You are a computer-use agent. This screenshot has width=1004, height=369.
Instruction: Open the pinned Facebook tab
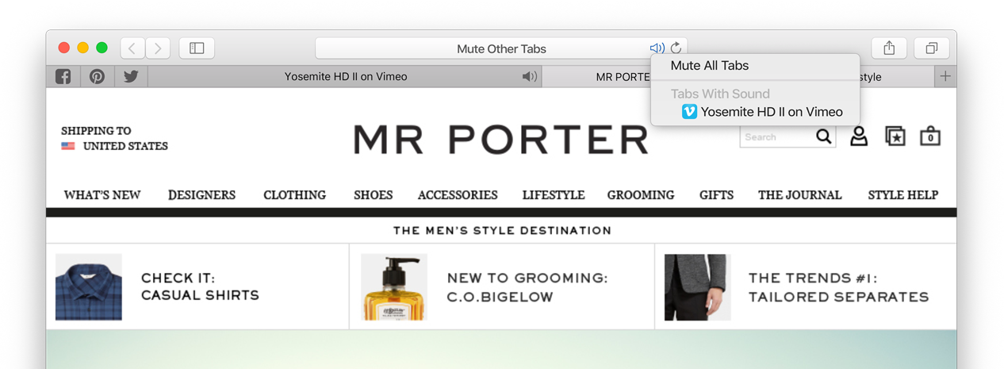click(63, 77)
